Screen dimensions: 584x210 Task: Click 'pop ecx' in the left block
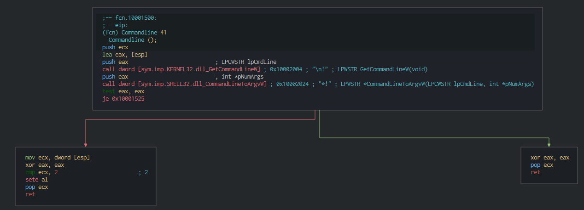click(x=36, y=187)
